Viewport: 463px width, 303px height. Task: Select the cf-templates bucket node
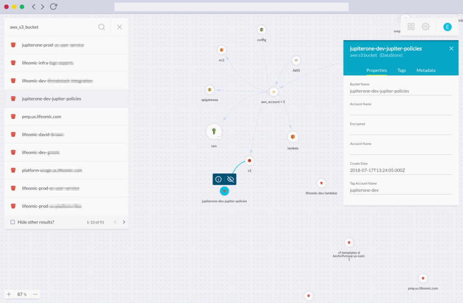pos(349,243)
